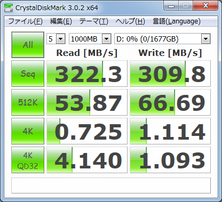The image size is (222, 202).
Task: Start the 512K random test
Action: (x=28, y=102)
